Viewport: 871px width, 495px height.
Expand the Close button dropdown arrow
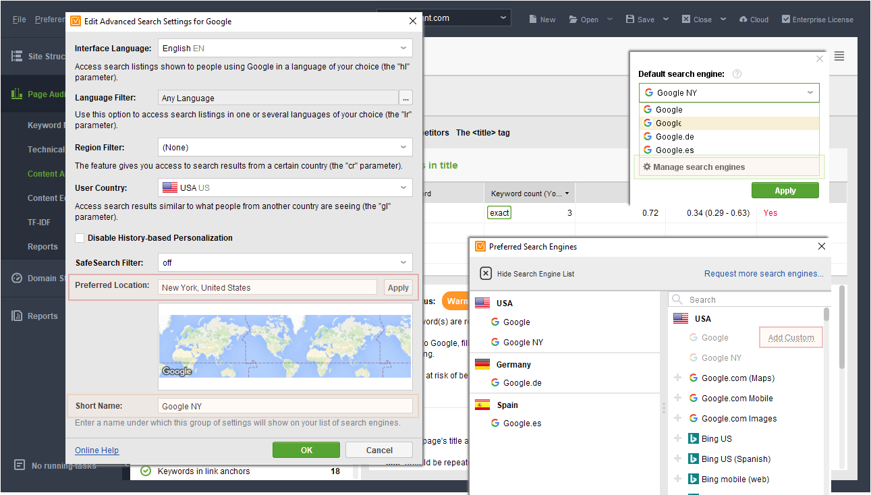723,20
